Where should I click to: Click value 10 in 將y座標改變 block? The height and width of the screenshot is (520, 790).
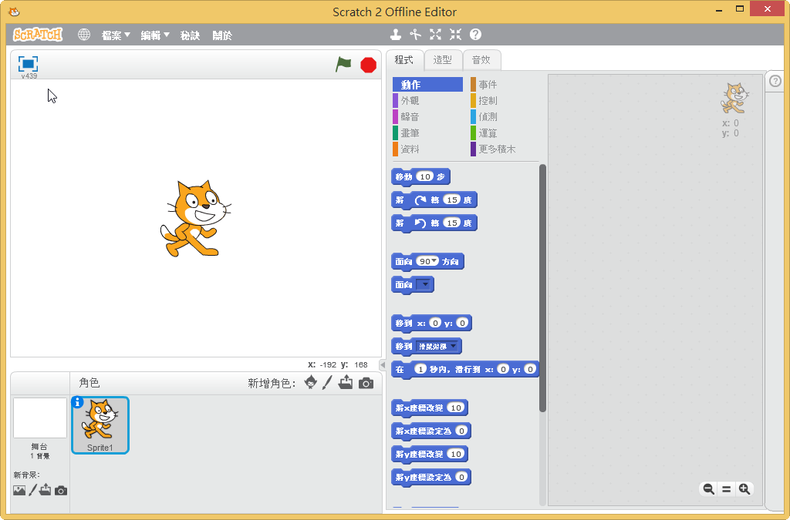456,454
